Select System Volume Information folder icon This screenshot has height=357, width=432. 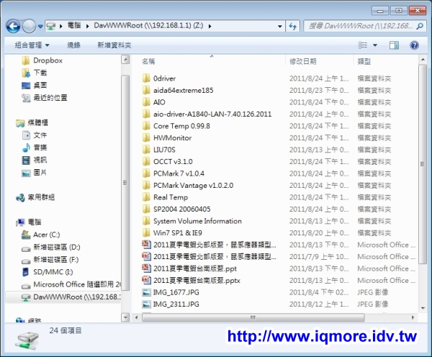click(146, 221)
